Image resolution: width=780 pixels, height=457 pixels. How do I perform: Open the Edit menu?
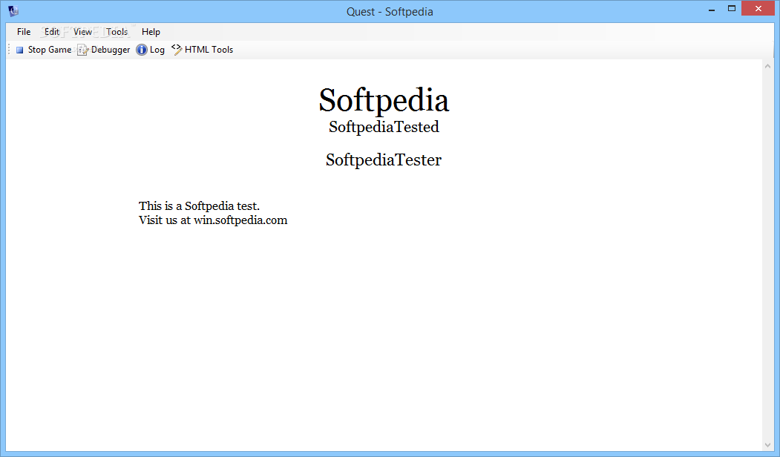52,32
